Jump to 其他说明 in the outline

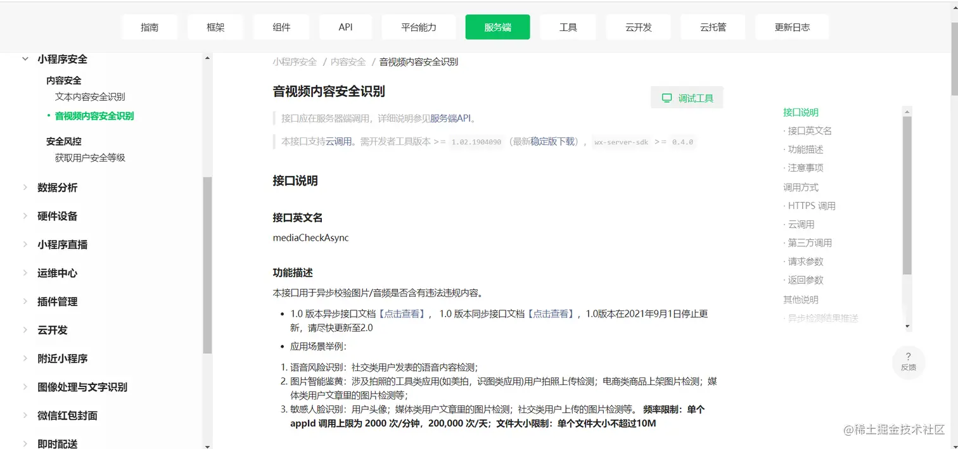click(x=801, y=300)
